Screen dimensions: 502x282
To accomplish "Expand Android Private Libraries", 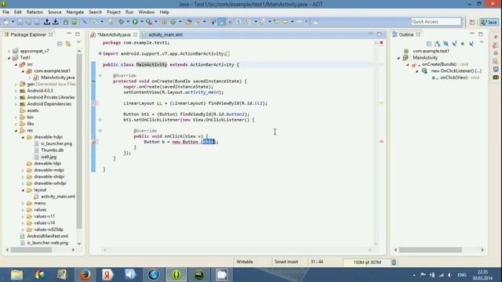I will click(16, 97).
